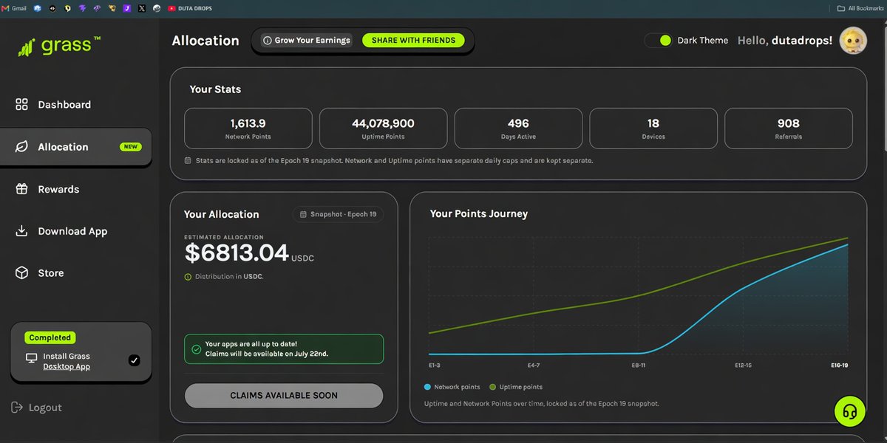This screenshot has height=443, width=887.
Task: Toggle the Dark Theme switch
Action: point(657,41)
